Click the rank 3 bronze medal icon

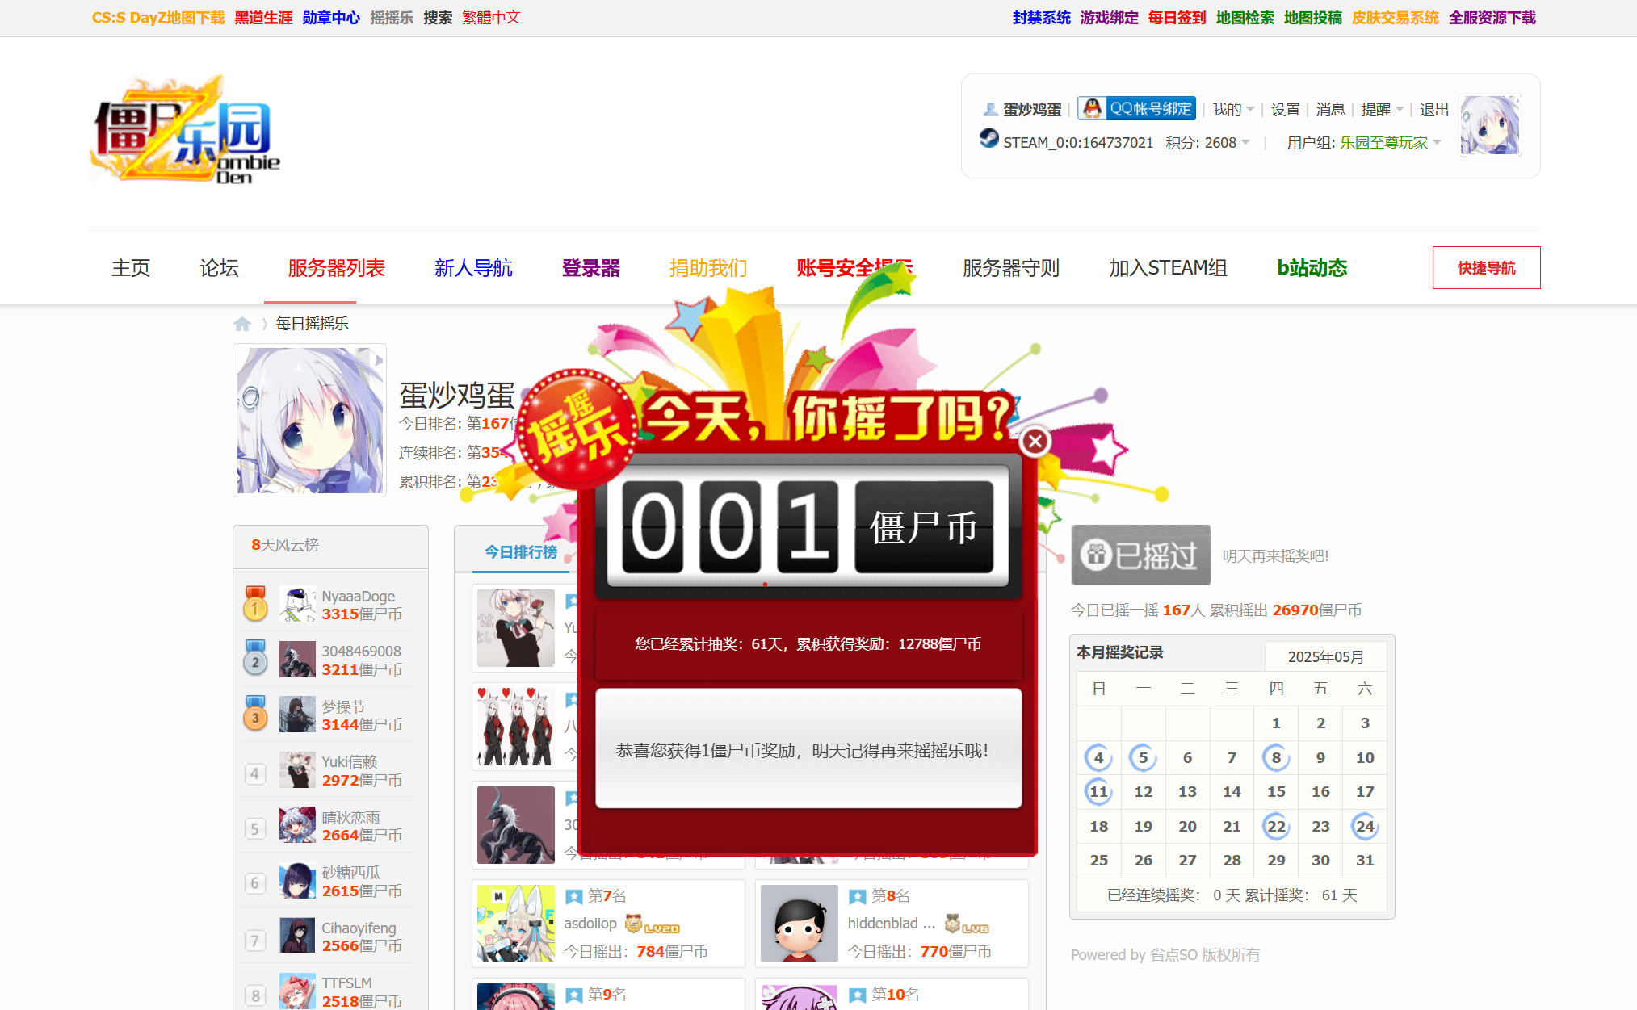[255, 715]
